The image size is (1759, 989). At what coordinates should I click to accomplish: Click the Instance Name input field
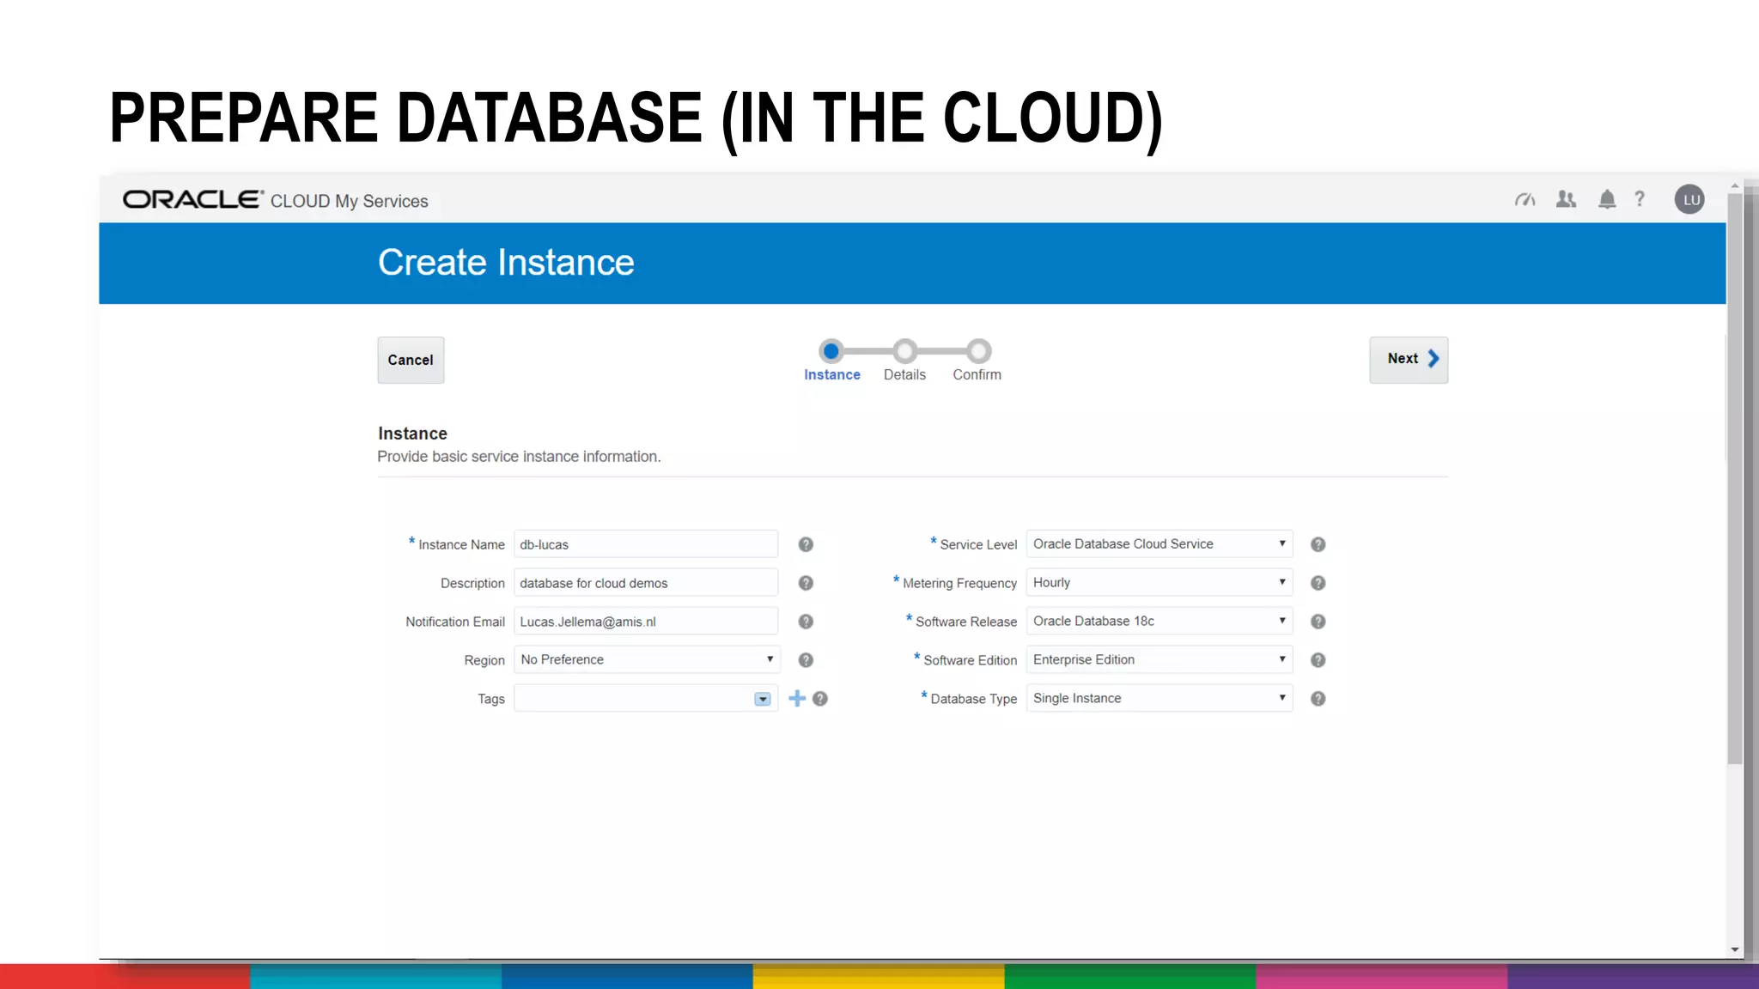[646, 544]
